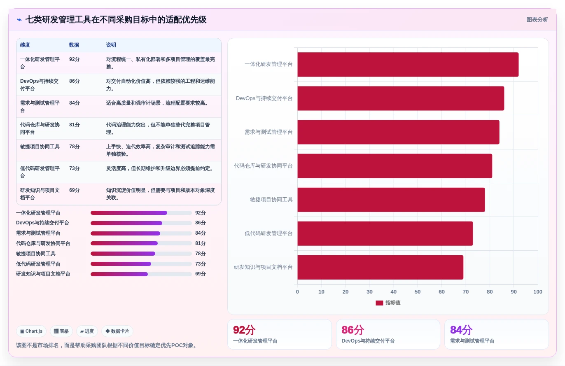Click the 数据 column header
The image size is (565, 366).
pyautogui.click(x=74, y=45)
